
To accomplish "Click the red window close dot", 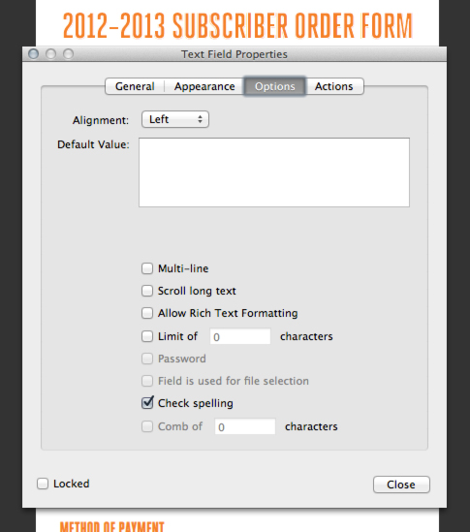I will point(33,53).
